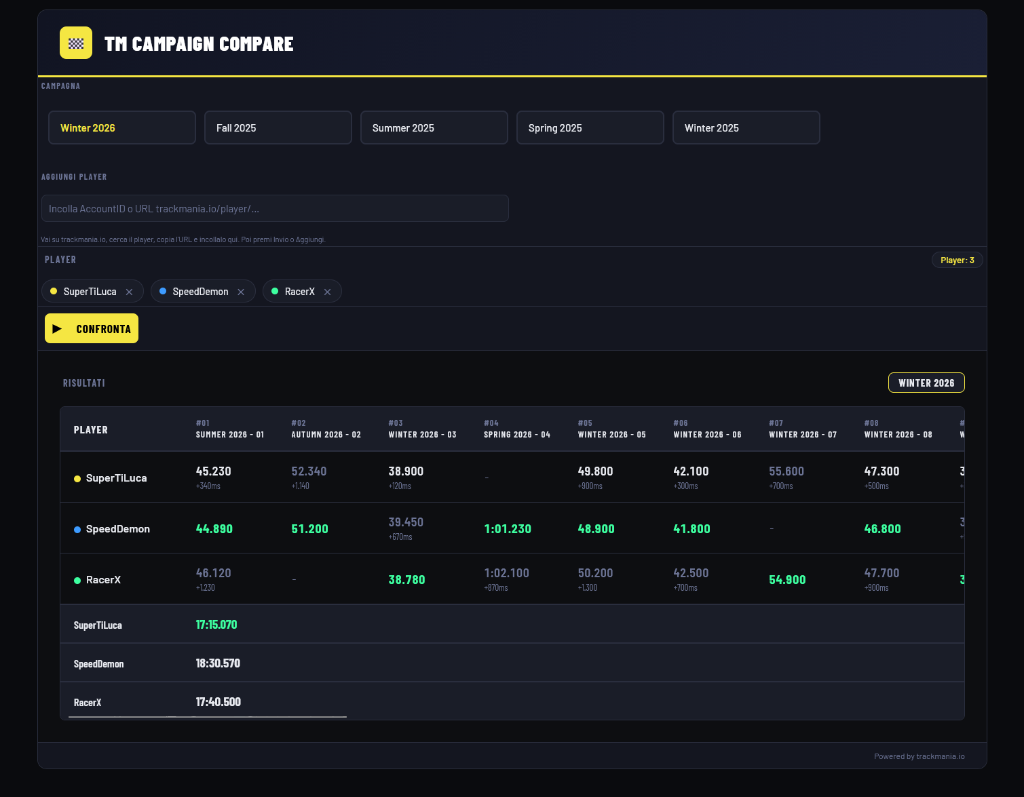Click RacerX row name in results table
The width and height of the screenshot is (1024, 797).
[103, 579]
